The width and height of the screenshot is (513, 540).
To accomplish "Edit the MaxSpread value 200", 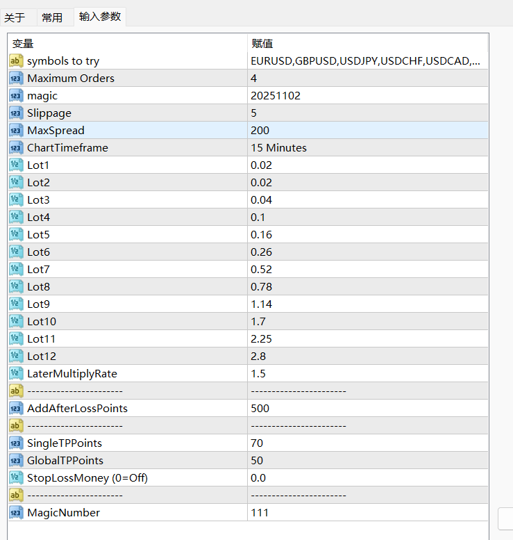I will tap(367, 130).
